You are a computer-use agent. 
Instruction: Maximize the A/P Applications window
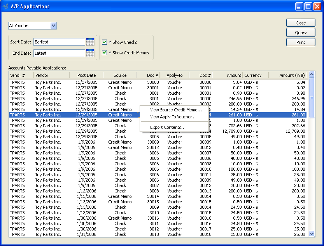(x=308, y=7)
